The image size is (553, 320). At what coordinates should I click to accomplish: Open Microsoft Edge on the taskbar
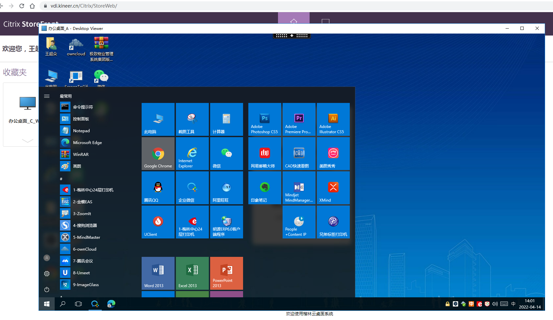tap(111, 304)
